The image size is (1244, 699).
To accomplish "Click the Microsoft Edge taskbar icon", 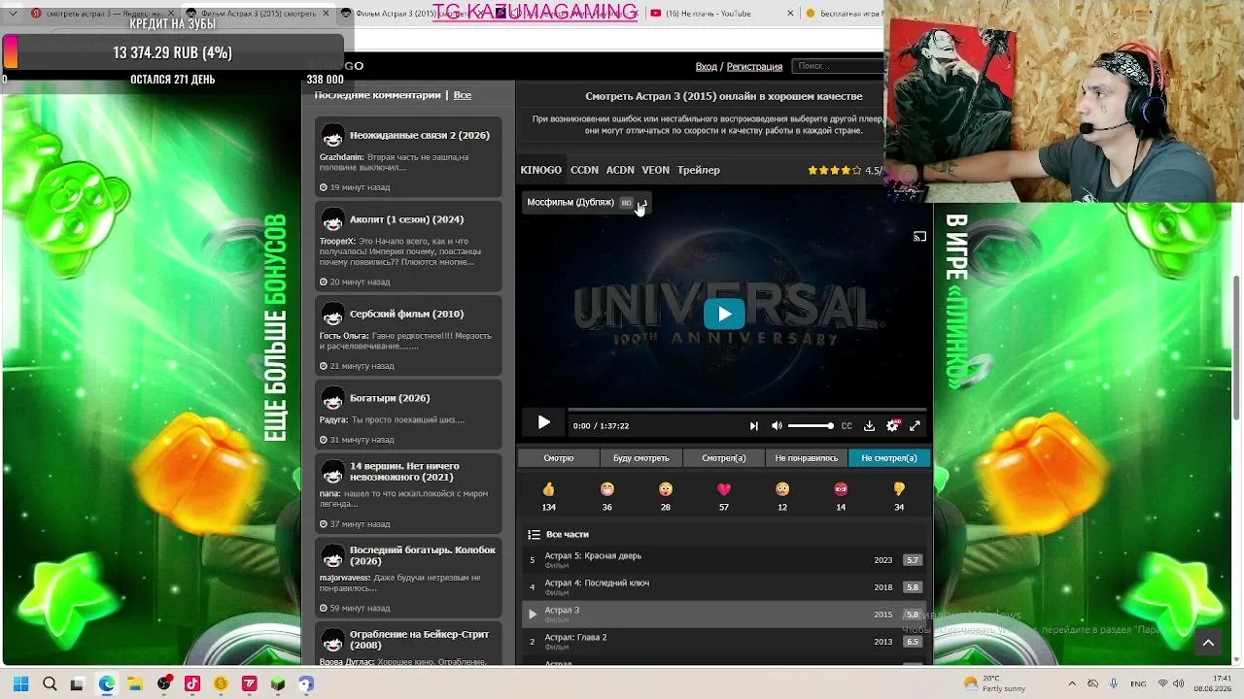I will pyautogui.click(x=106, y=684).
